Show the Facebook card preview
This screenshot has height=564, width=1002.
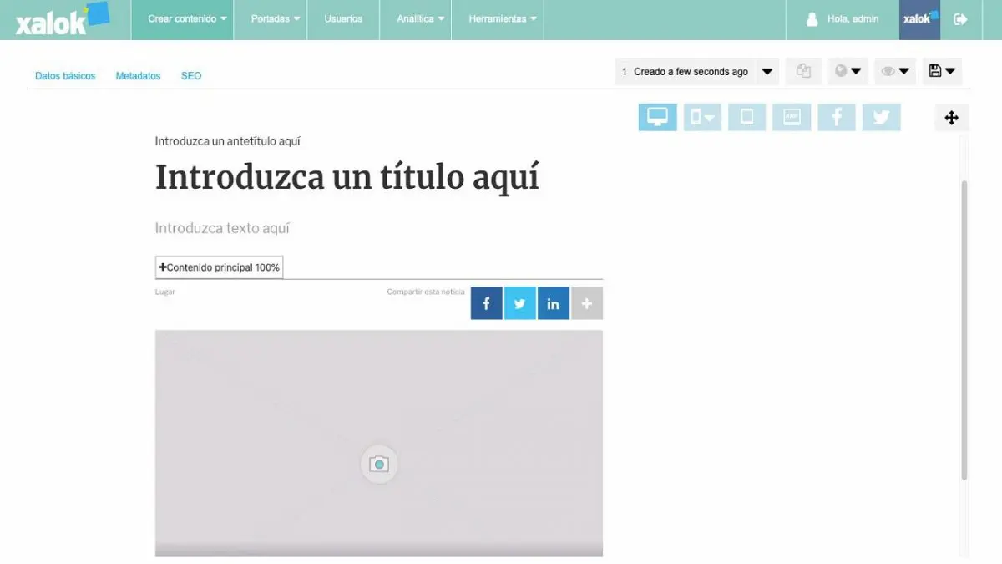(x=837, y=117)
